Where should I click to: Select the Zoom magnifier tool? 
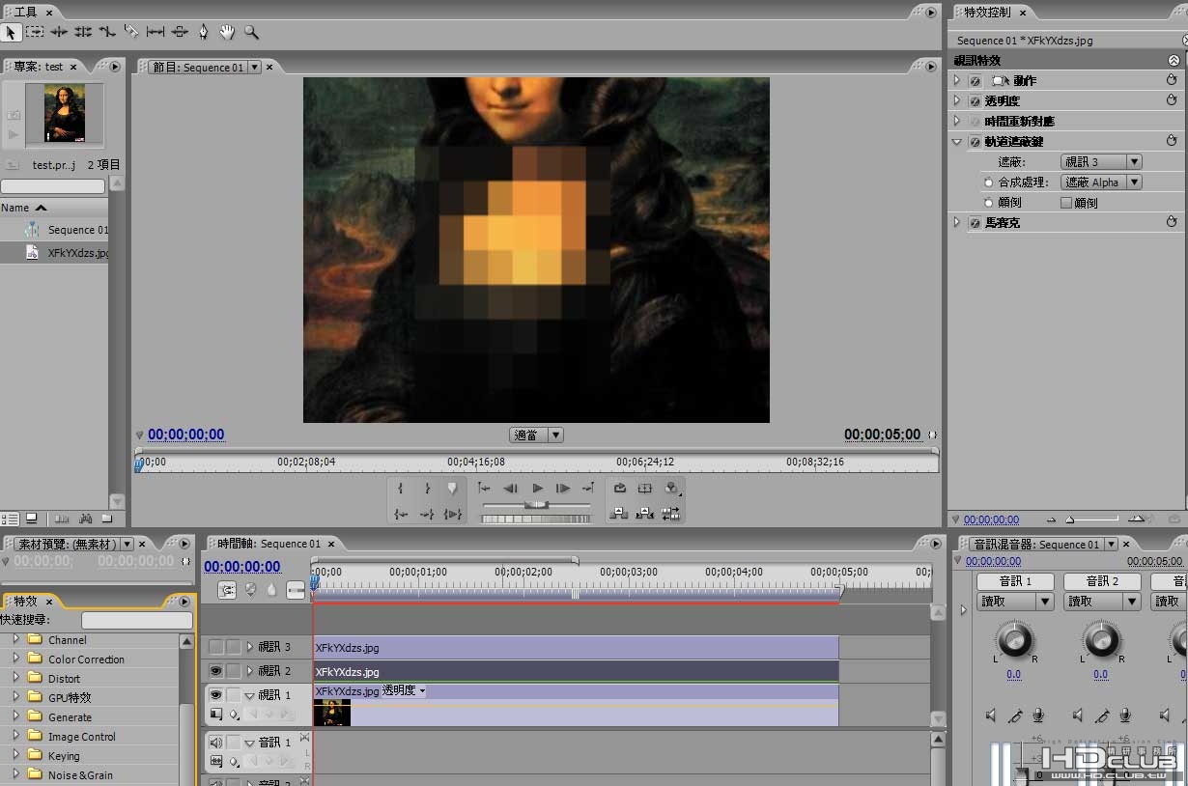251,32
